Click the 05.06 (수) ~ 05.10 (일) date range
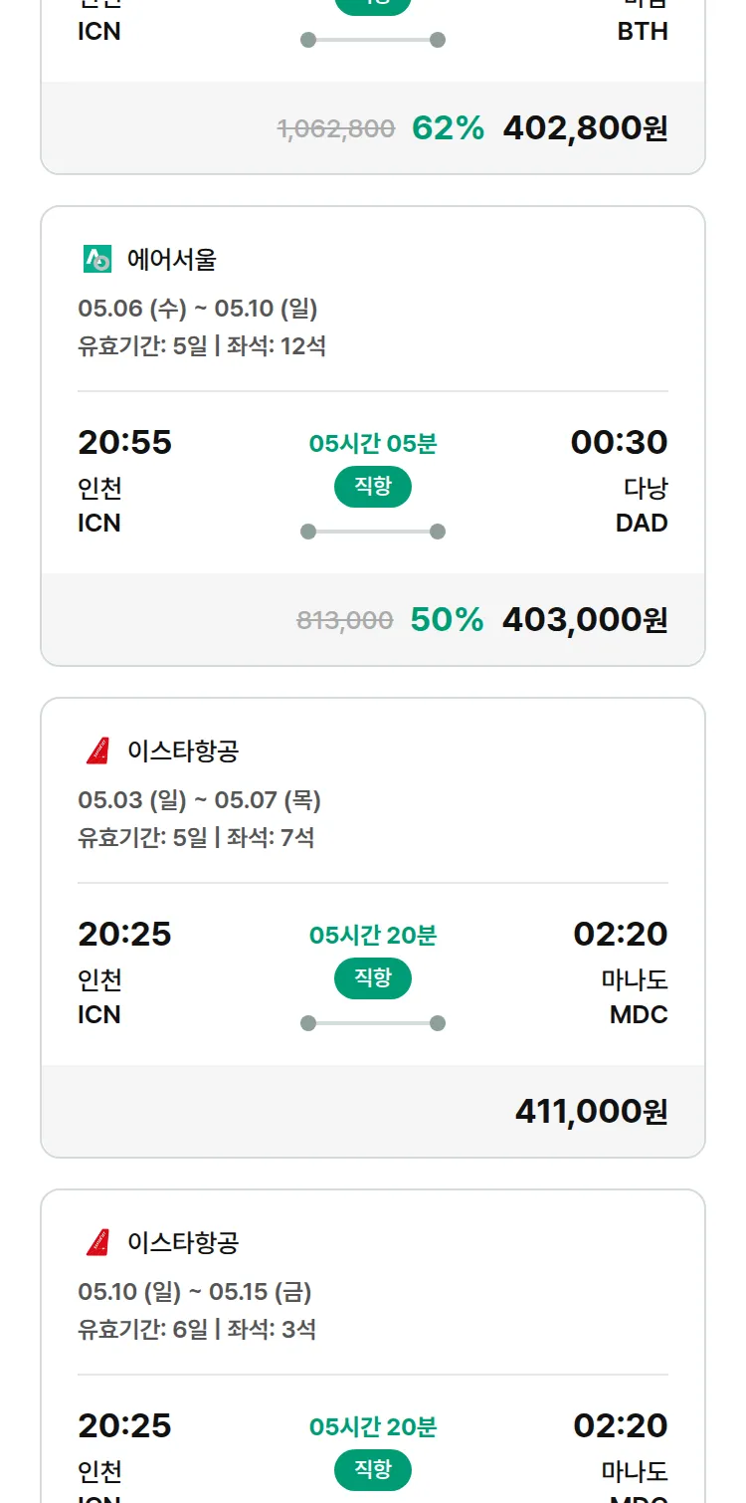Viewport: 746px width, 1503px height. click(x=198, y=309)
